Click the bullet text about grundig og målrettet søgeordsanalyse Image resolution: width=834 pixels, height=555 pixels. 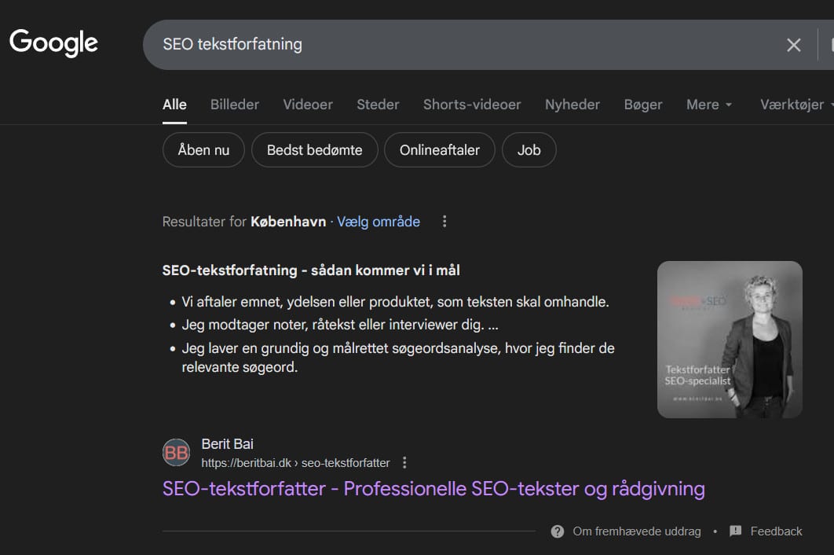point(398,358)
